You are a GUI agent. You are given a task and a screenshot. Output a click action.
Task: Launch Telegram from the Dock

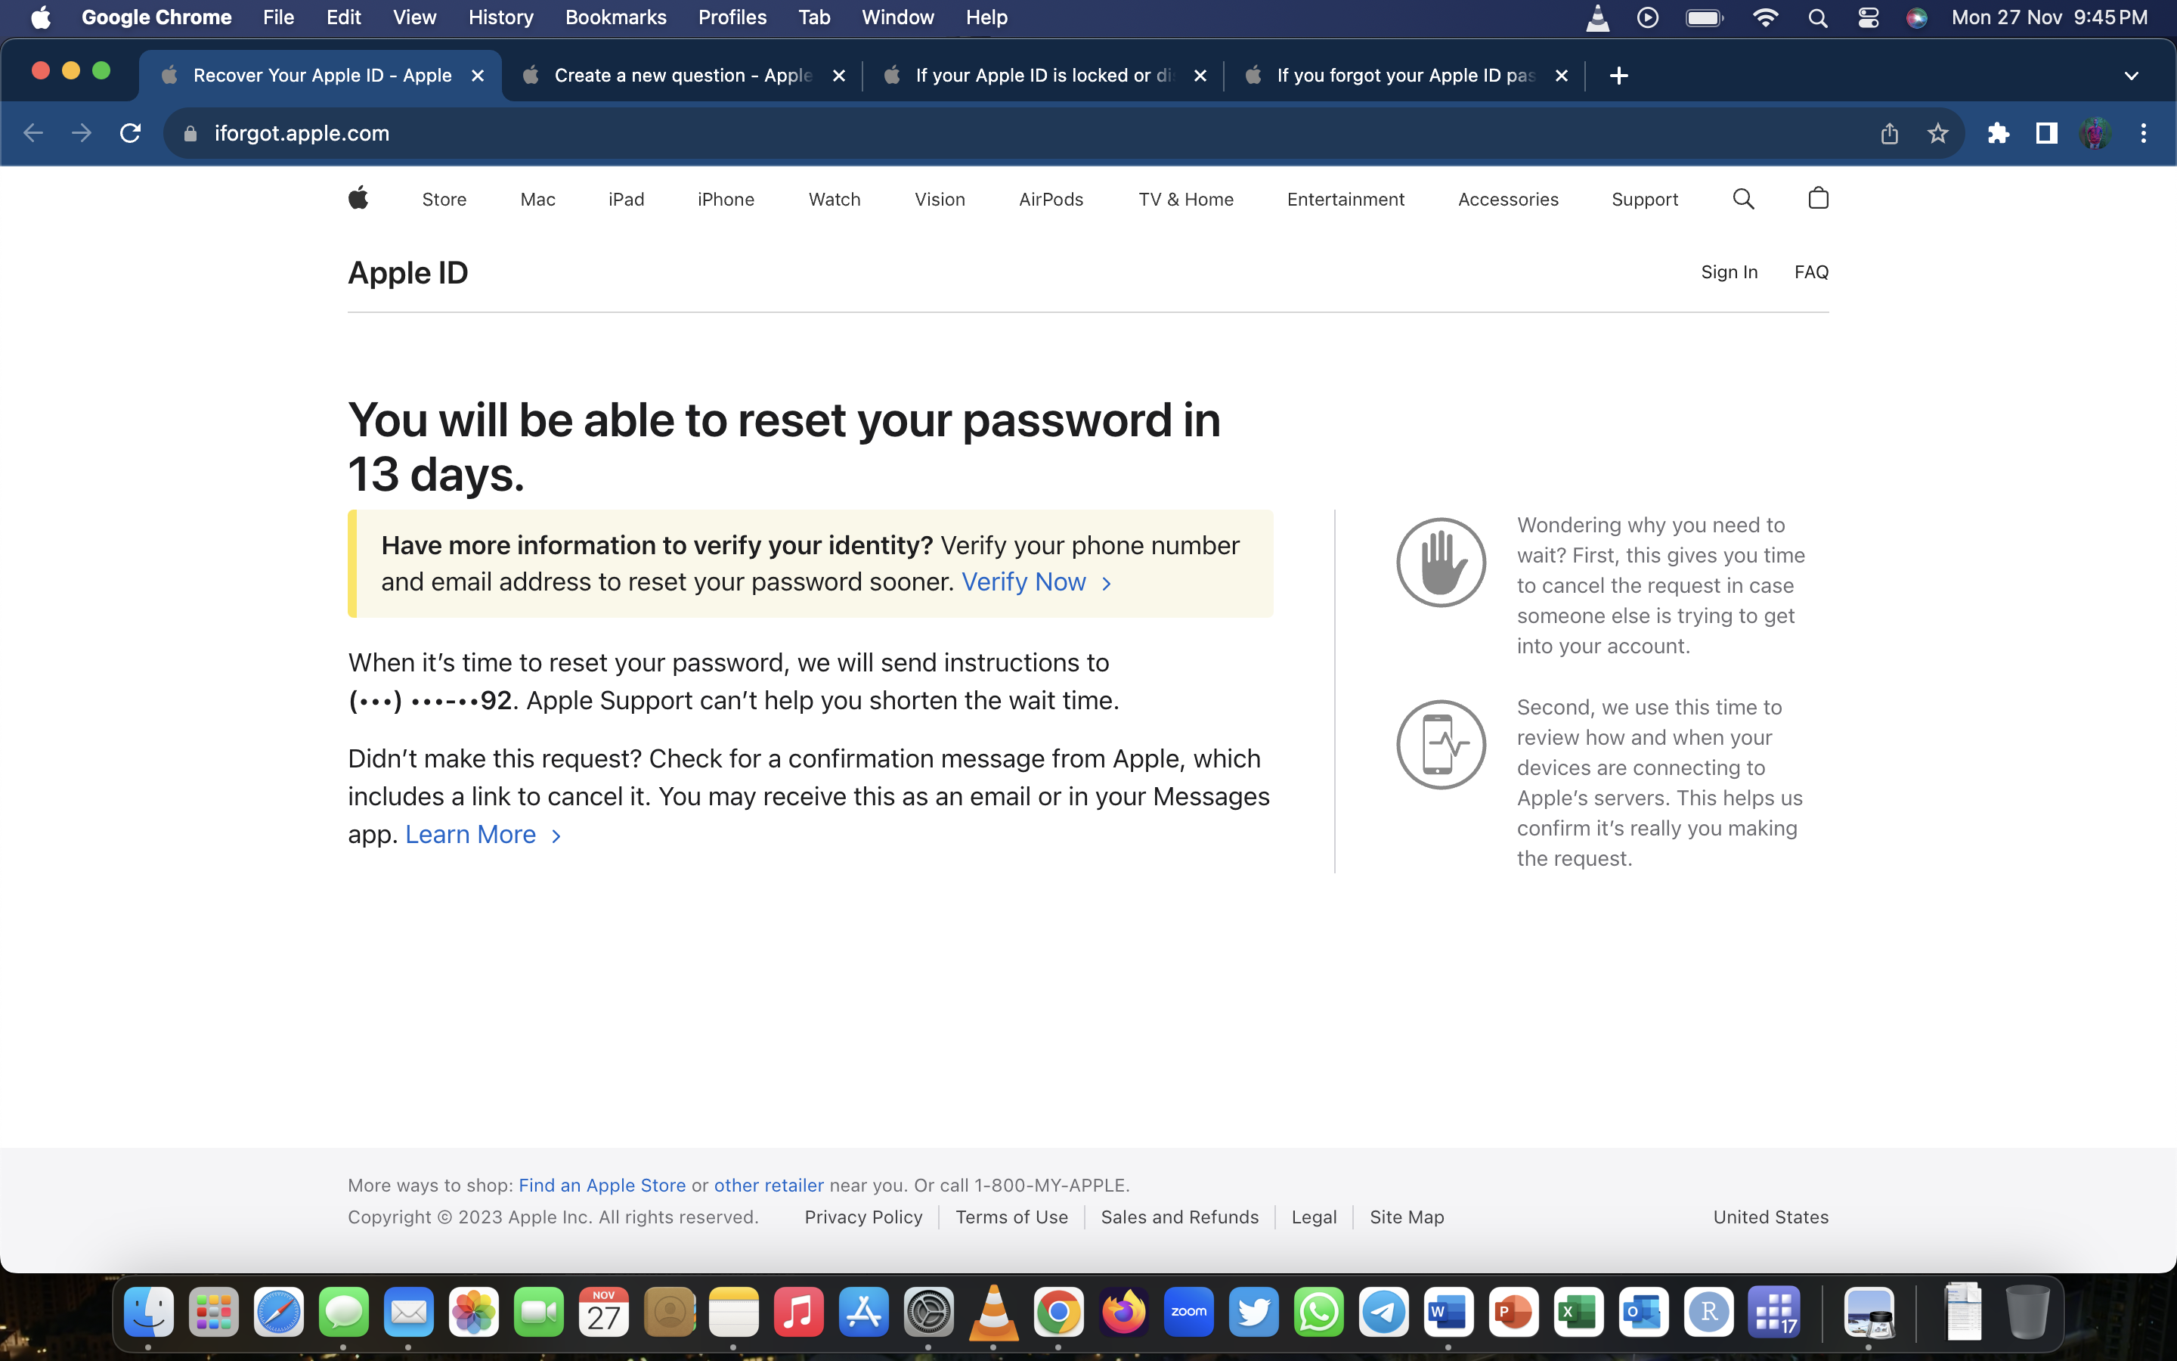click(1383, 1313)
